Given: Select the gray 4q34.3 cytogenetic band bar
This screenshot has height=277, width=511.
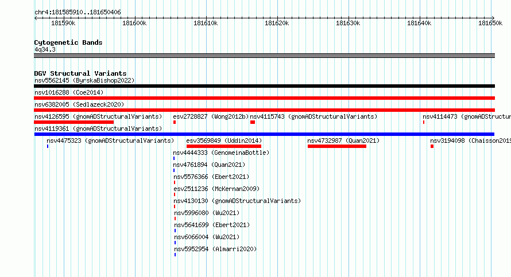Looking at the screenshot, I should point(264,56).
